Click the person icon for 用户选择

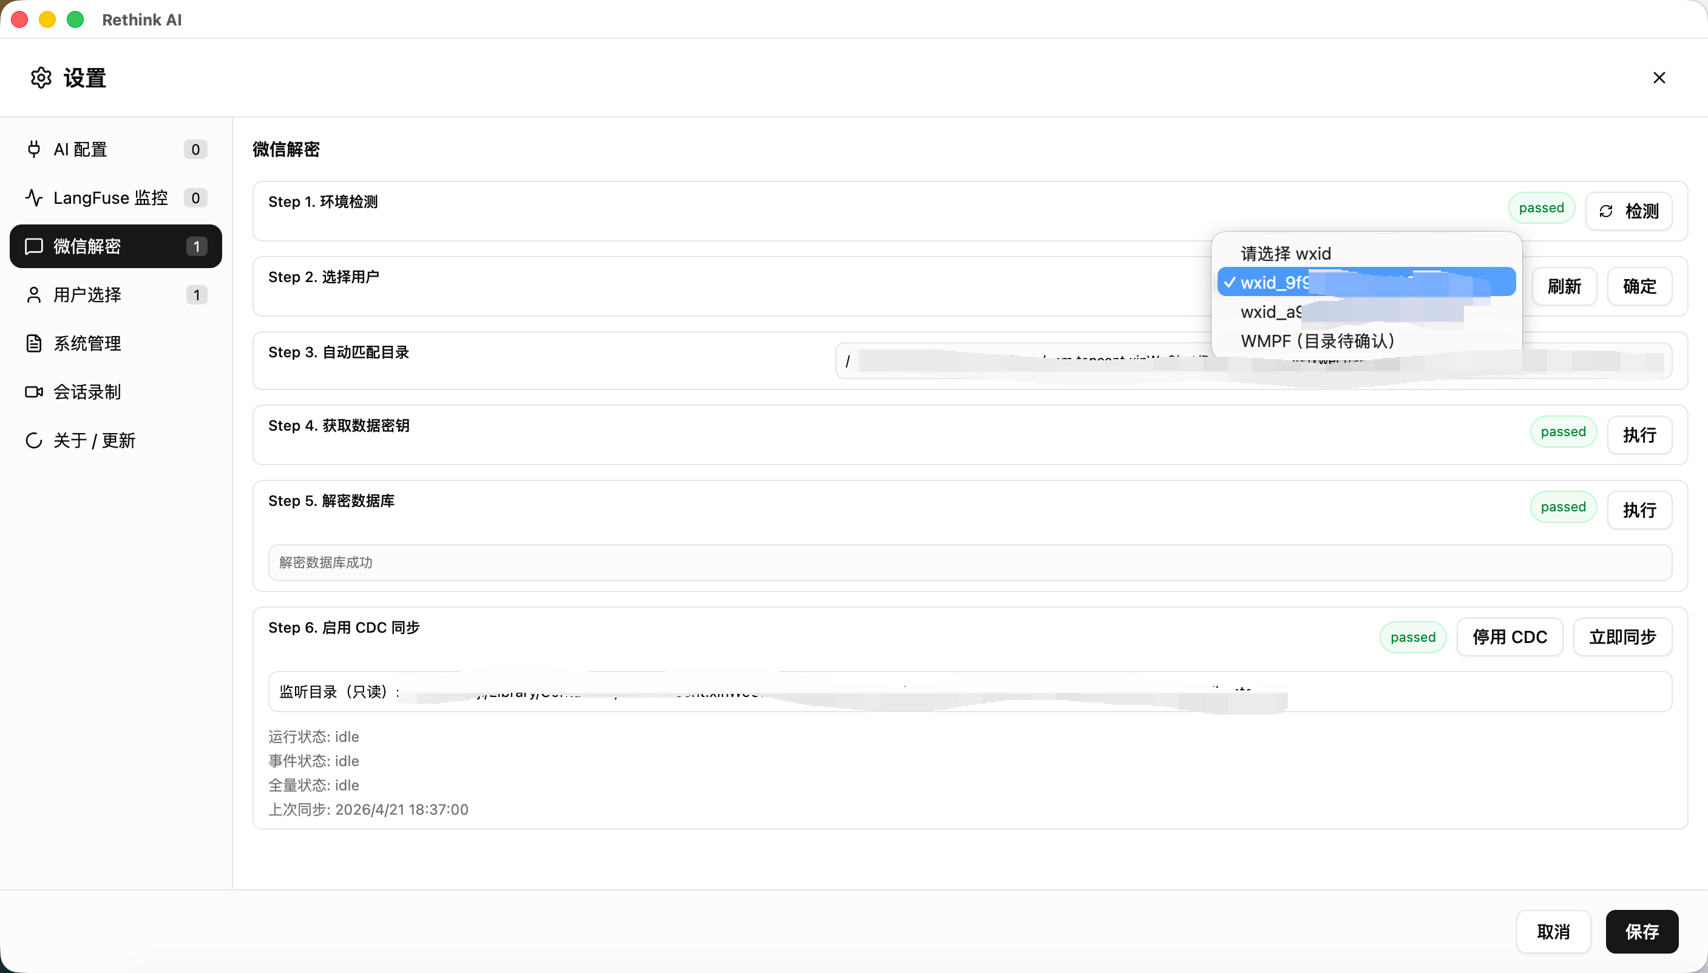coord(33,295)
